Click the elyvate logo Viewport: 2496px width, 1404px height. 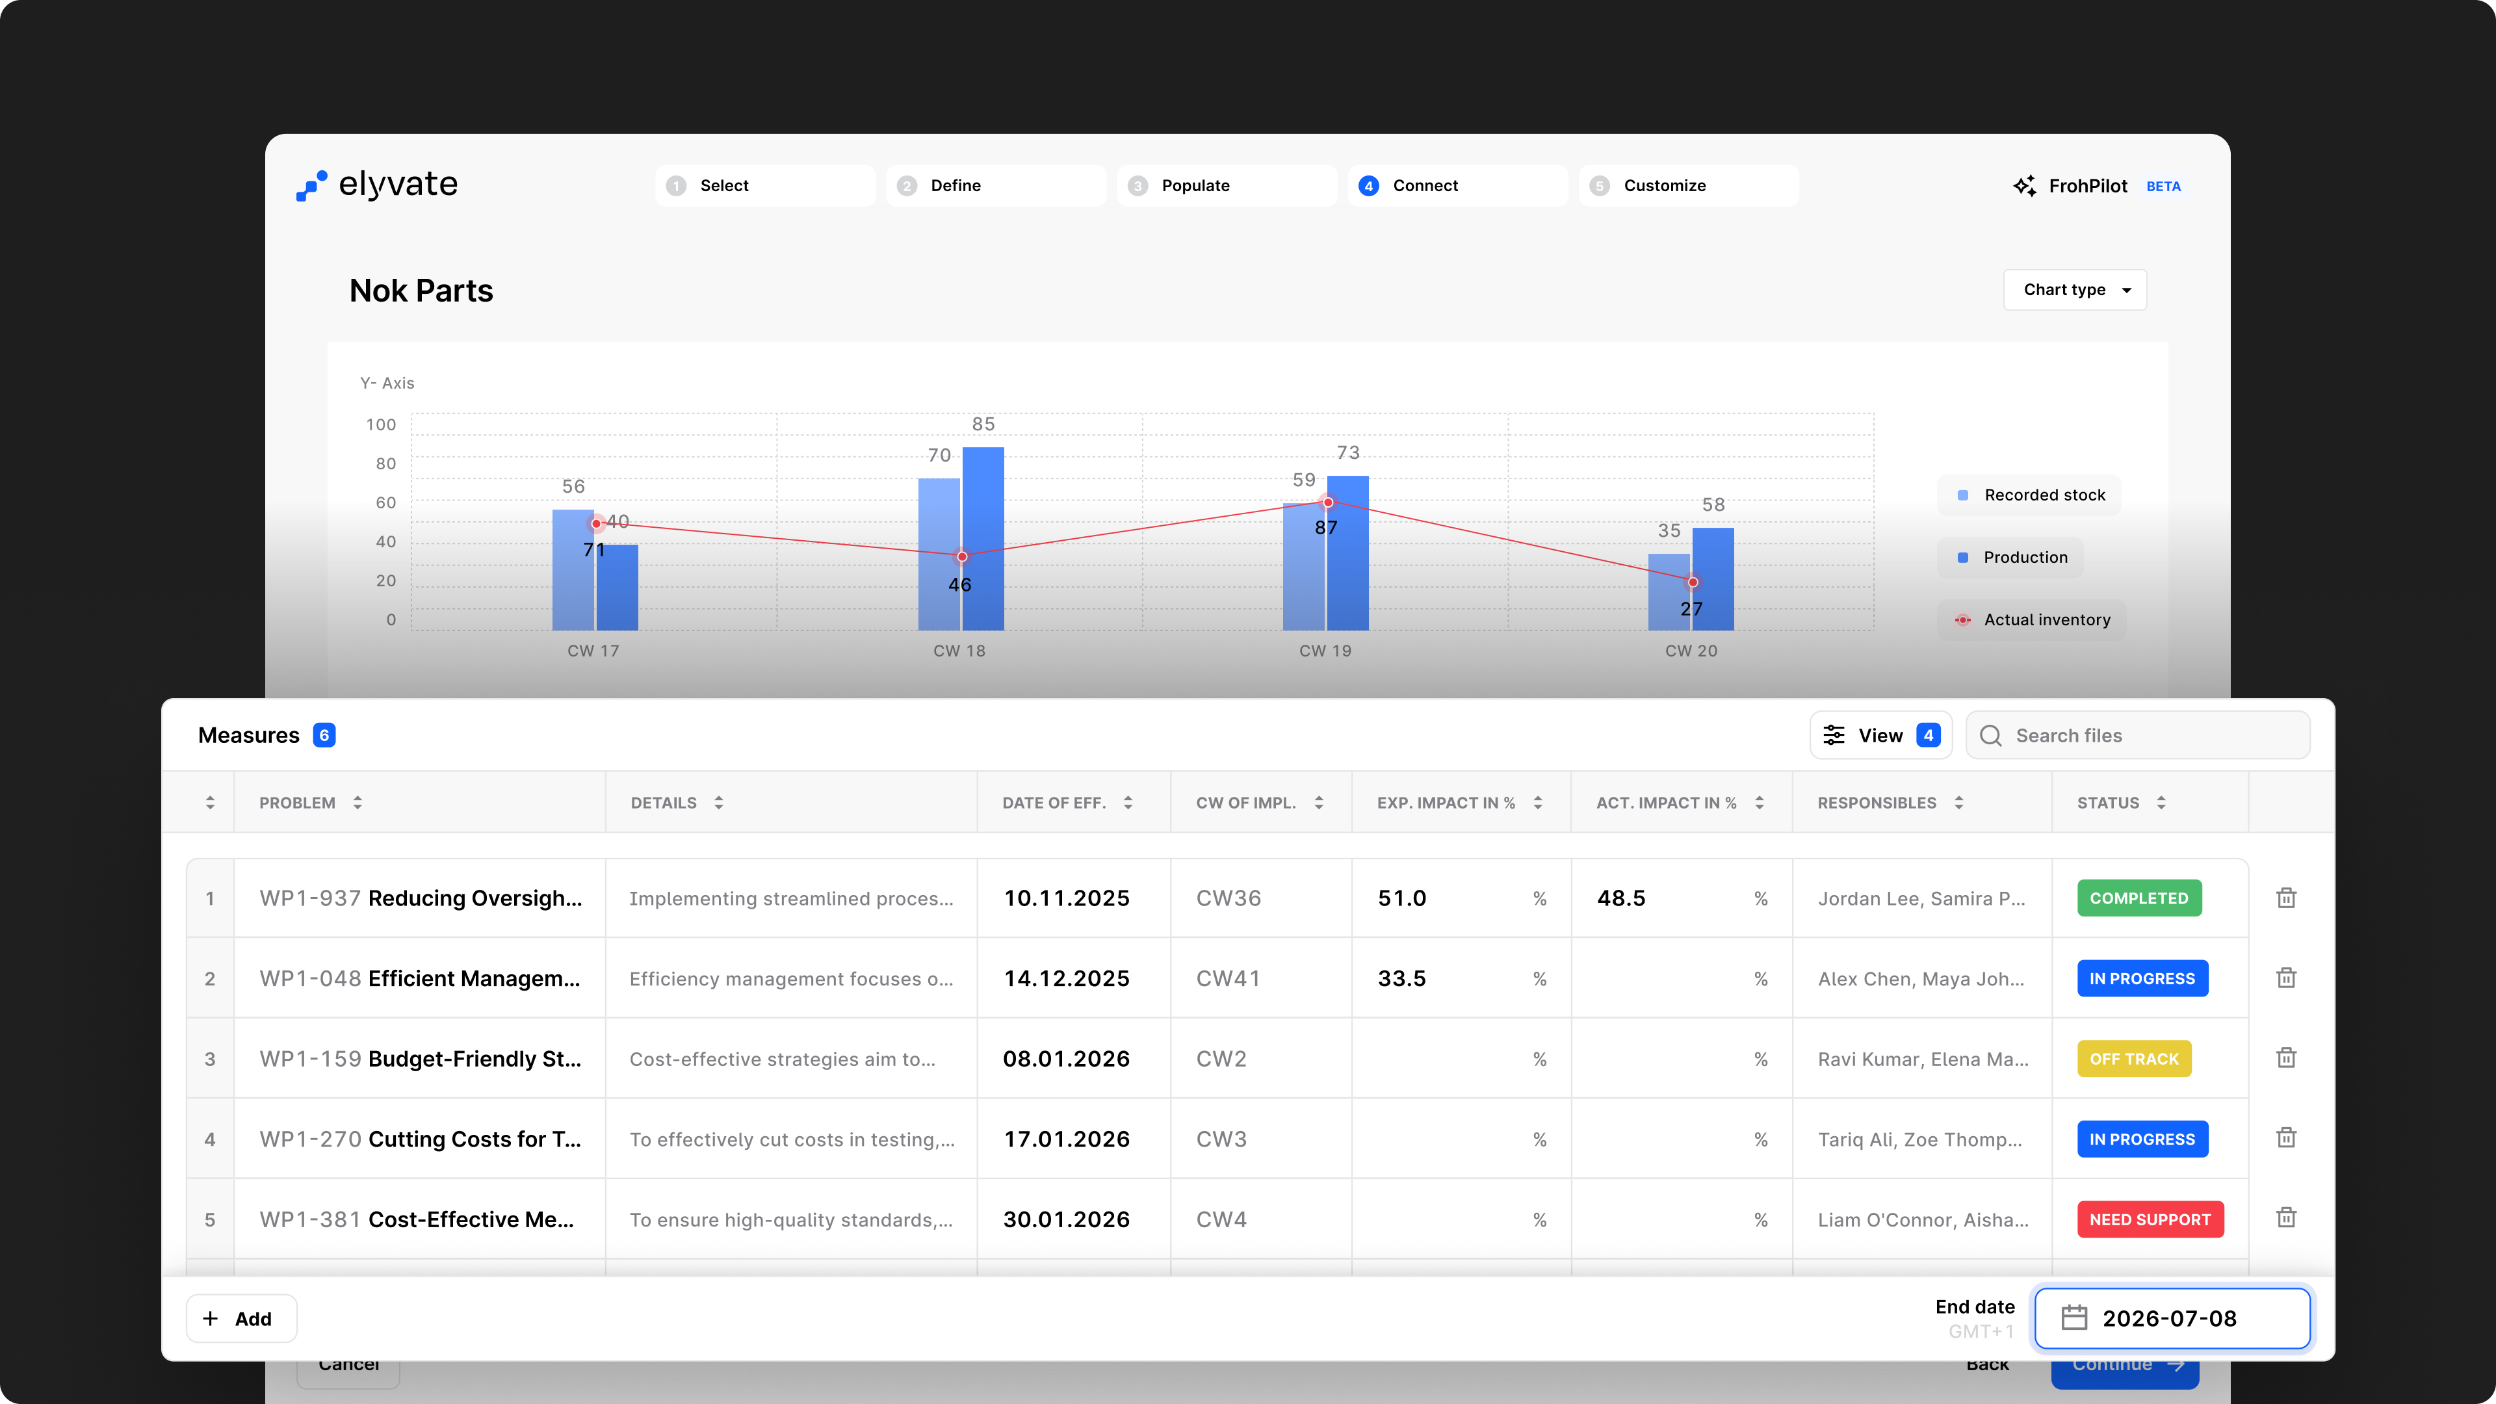[x=377, y=184]
